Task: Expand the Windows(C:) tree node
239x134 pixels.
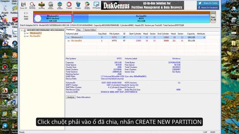Action: (25, 33)
